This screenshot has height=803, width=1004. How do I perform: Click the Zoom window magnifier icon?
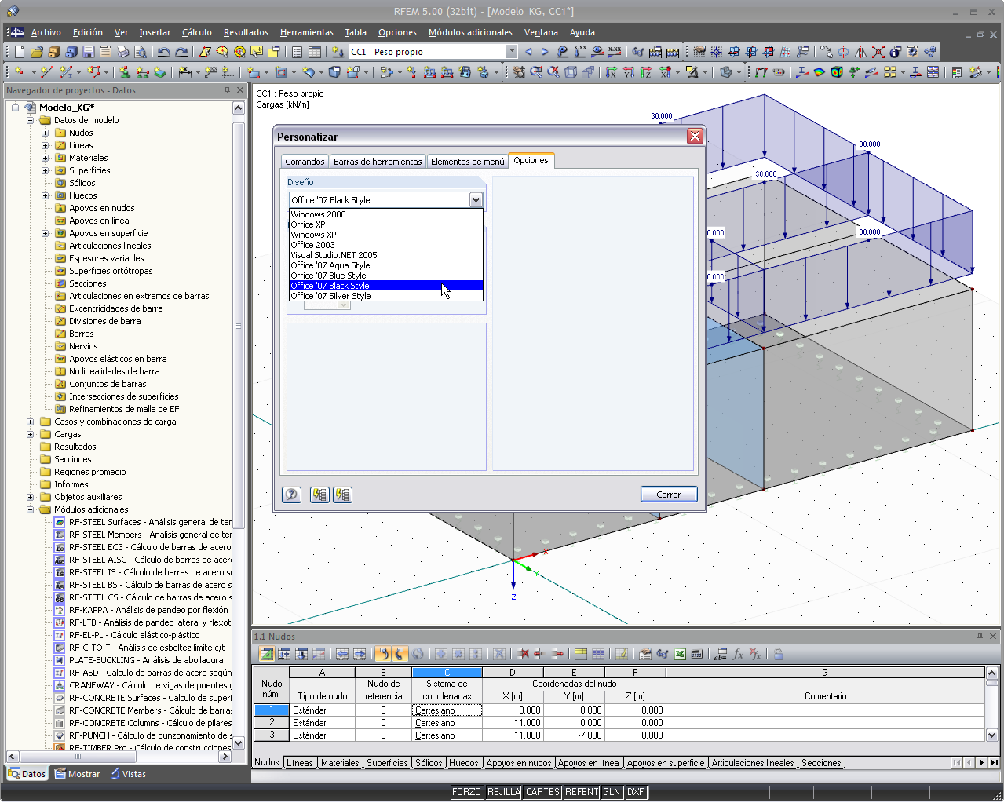[536, 72]
